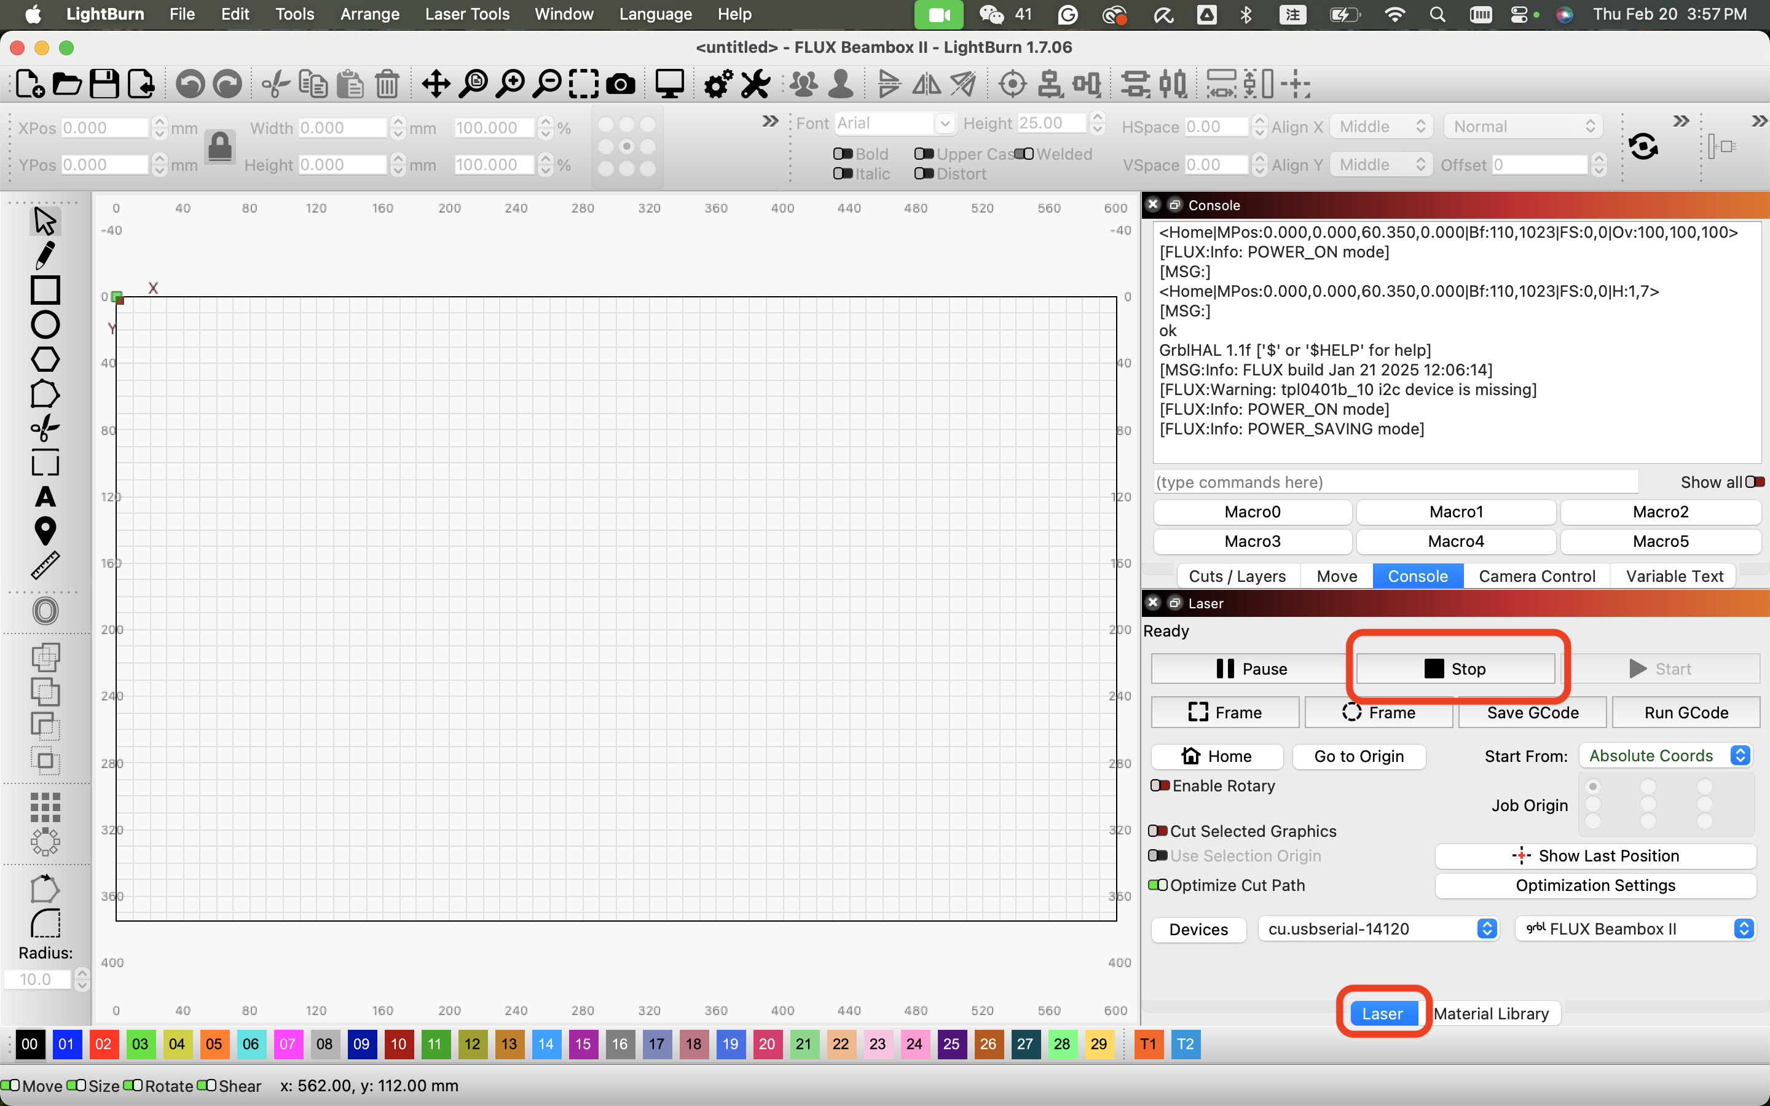This screenshot has height=1106, width=1770.
Task: Select the magenta 07 layer color swatch
Action: [x=288, y=1044]
